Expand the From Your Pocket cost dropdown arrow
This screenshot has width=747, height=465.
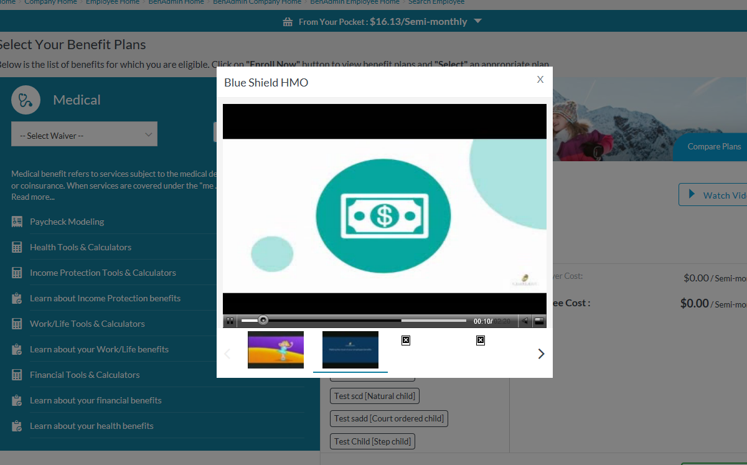tap(477, 21)
